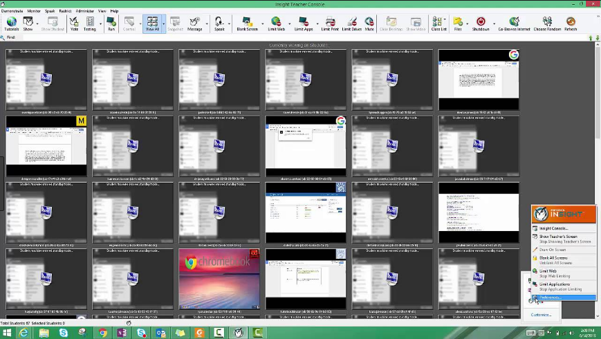Click the Customize link in tray popup
Image resolution: width=601 pixels, height=339 pixels.
tap(541, 315)
